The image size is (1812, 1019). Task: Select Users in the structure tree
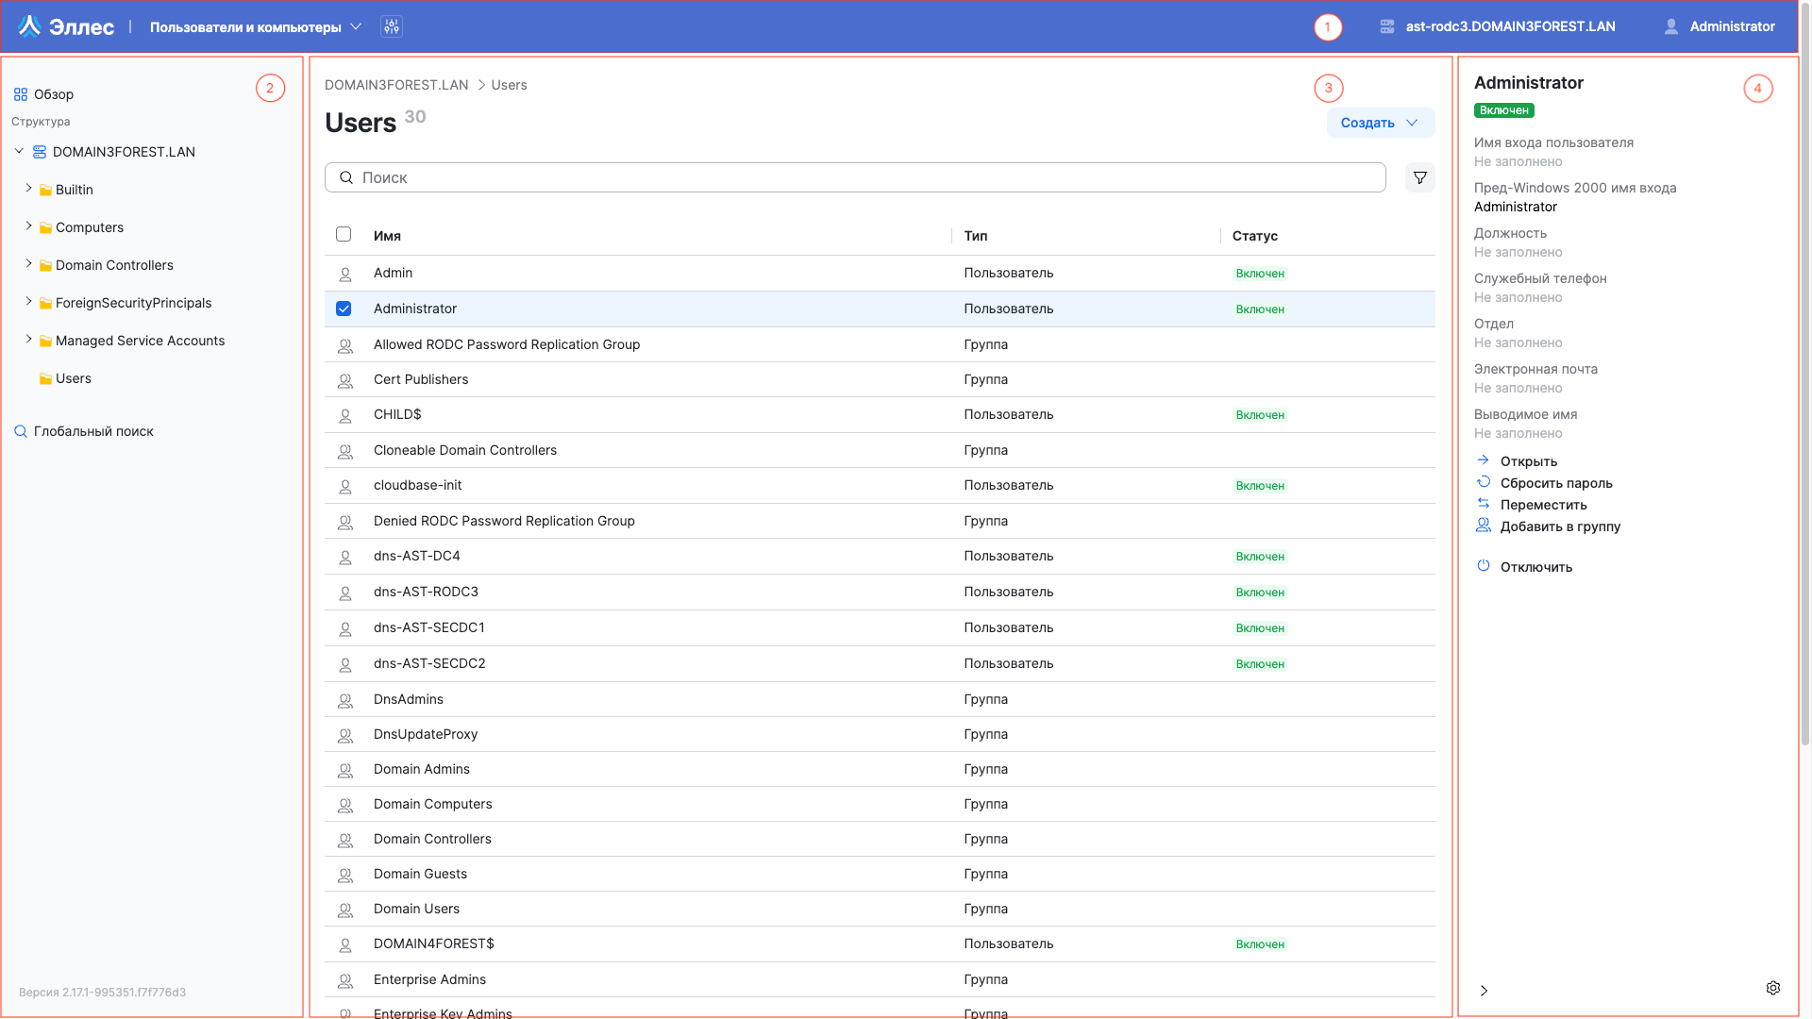click(x=73, y=378)
